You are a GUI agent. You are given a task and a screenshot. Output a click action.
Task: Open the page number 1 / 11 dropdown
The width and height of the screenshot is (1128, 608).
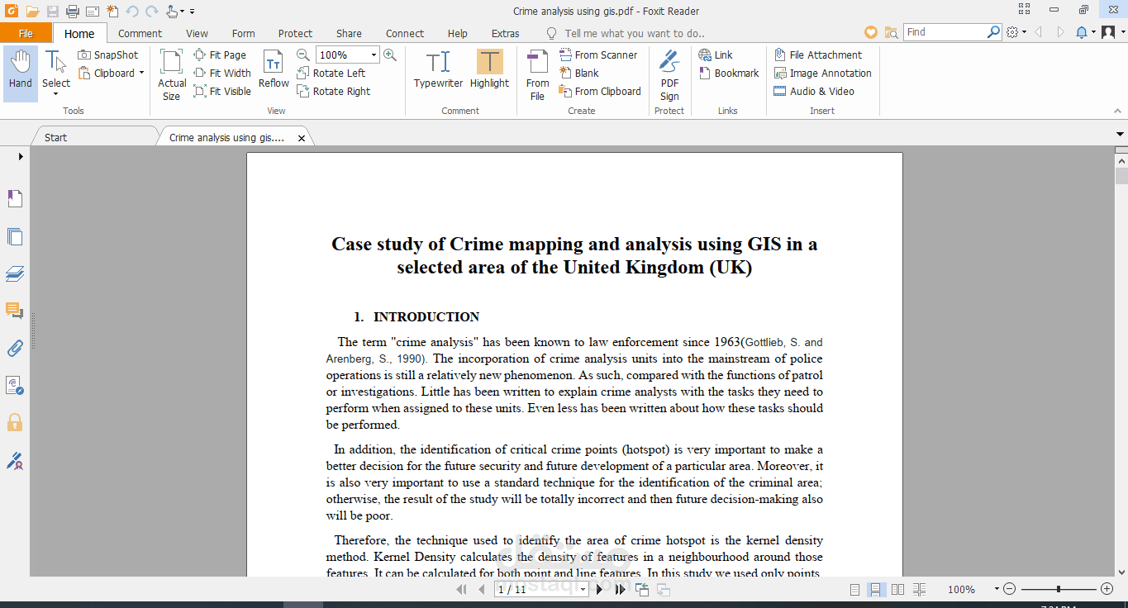click(x=583, y=589)
